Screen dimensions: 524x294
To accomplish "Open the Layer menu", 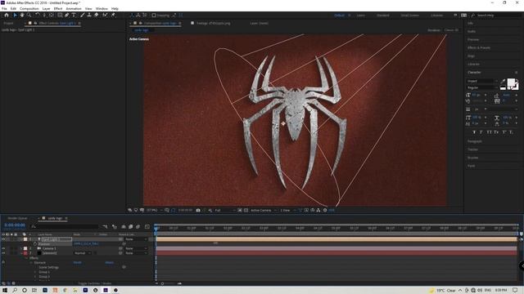I will click(x=46, y=8).
